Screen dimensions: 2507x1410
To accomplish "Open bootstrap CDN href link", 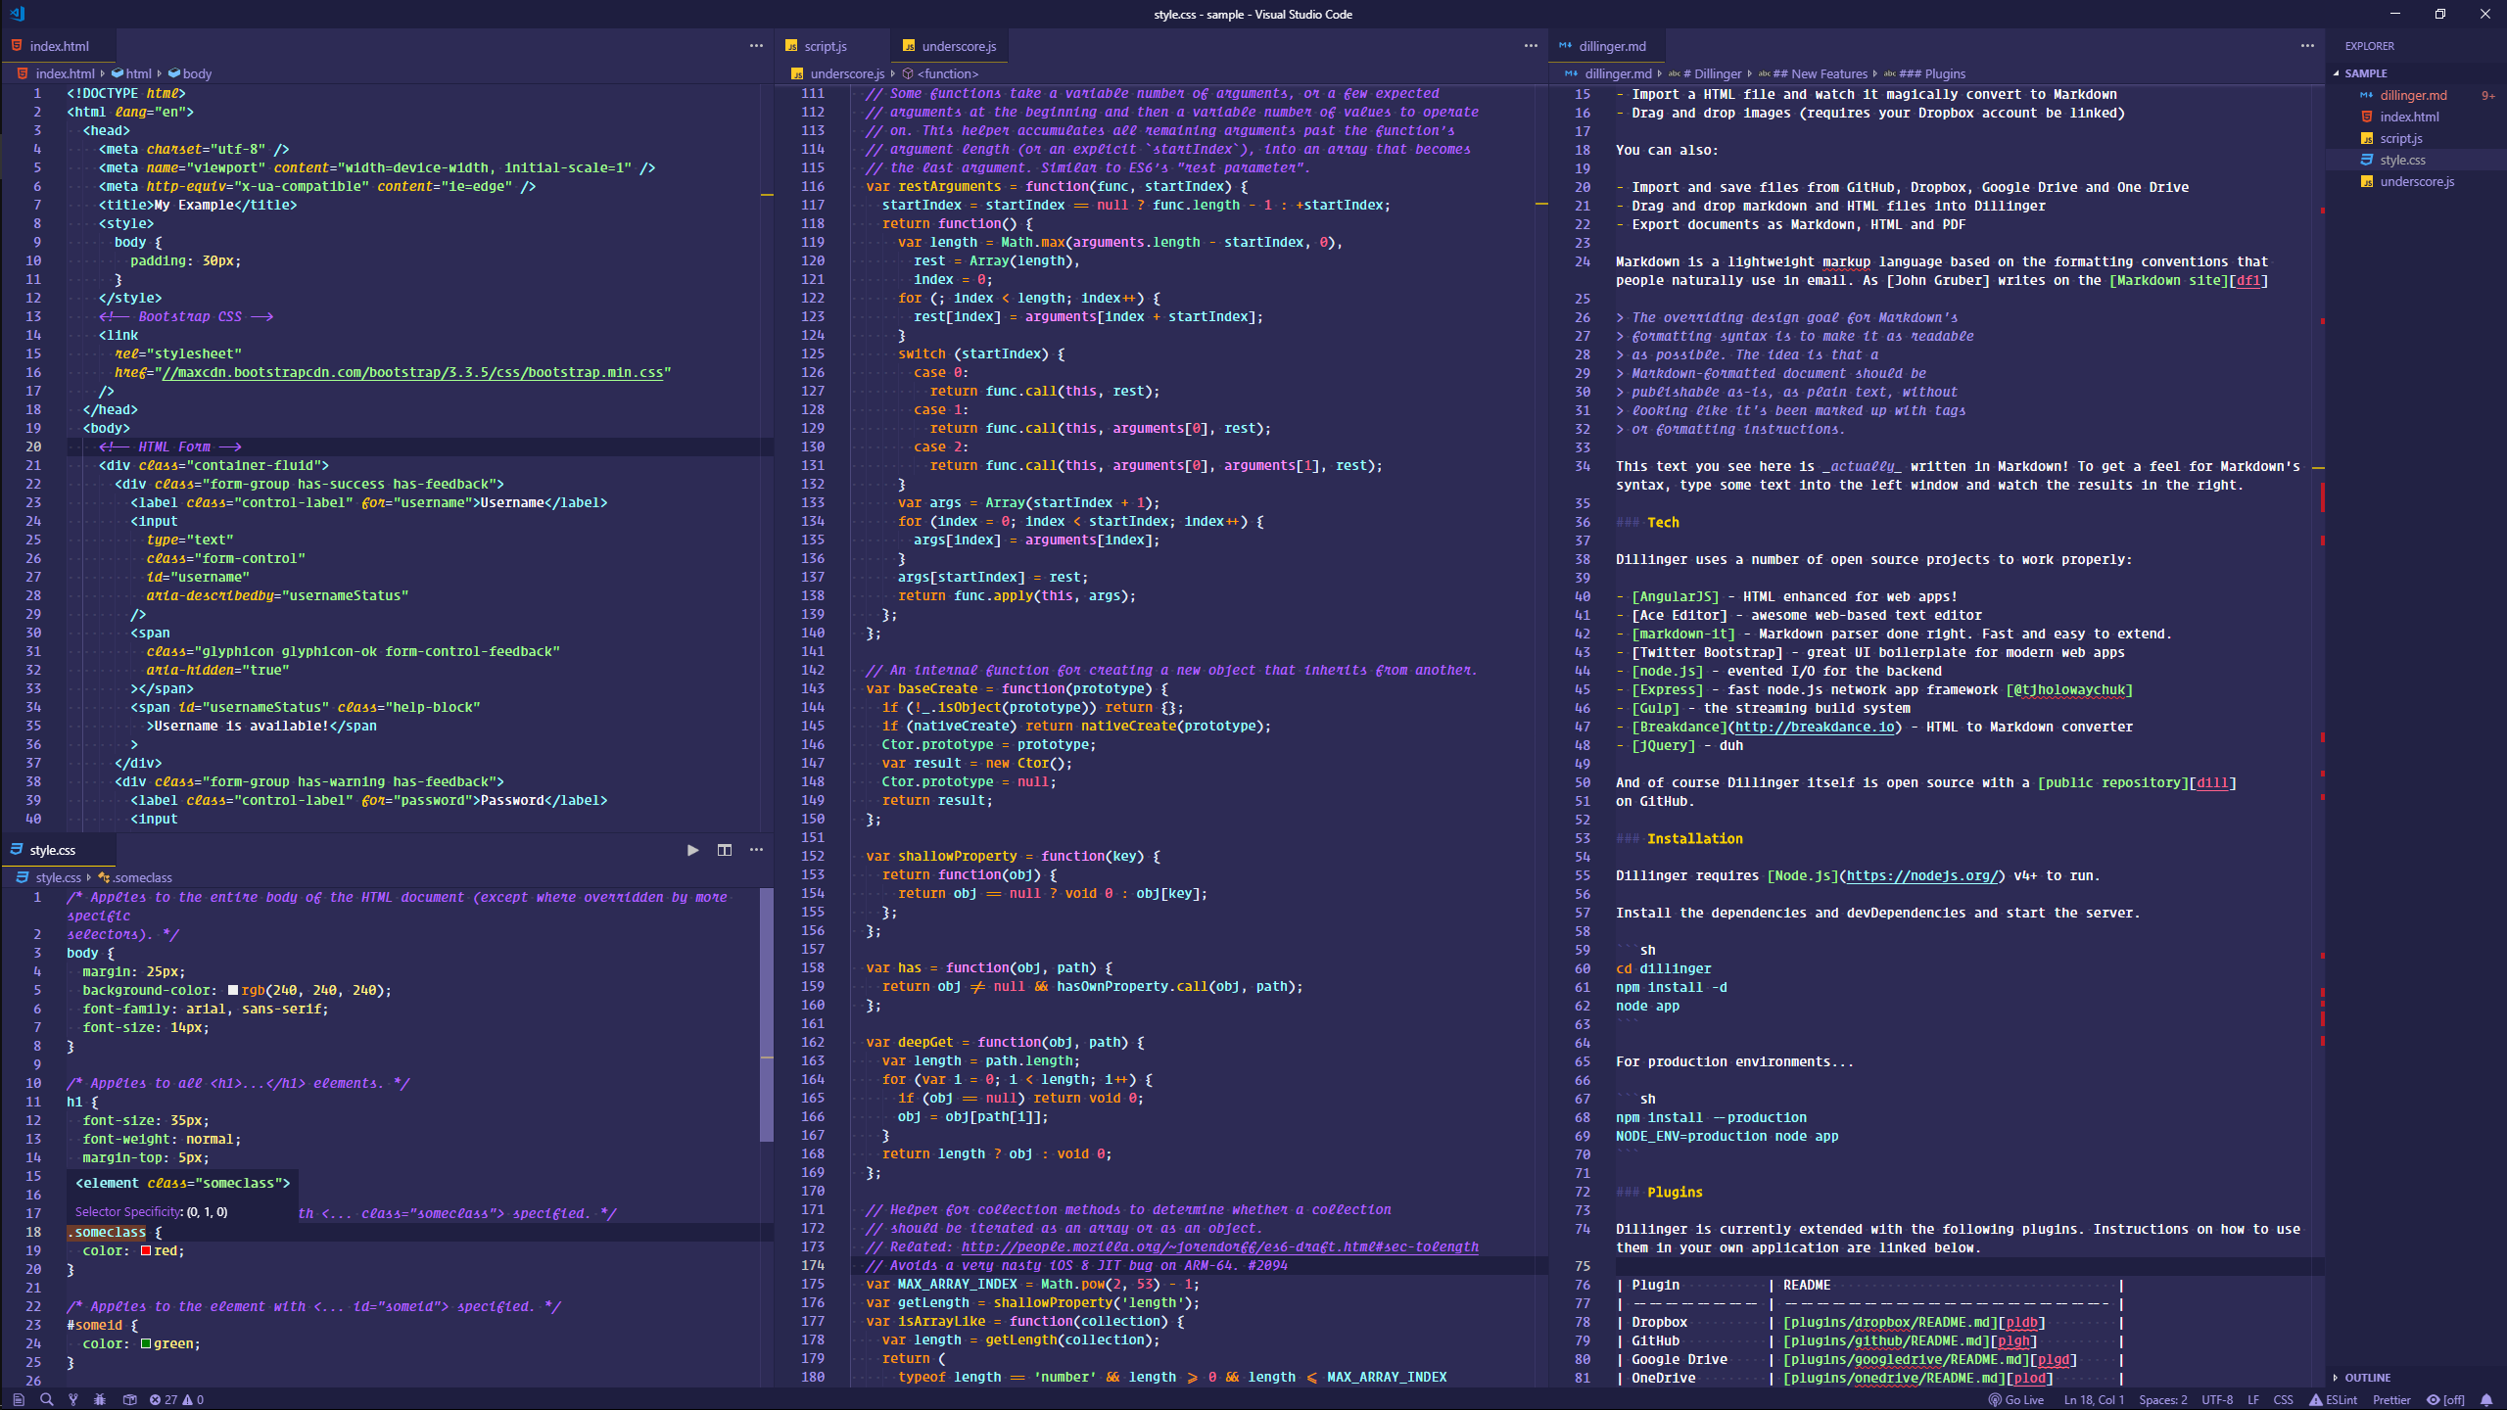I will pos(412,372).
